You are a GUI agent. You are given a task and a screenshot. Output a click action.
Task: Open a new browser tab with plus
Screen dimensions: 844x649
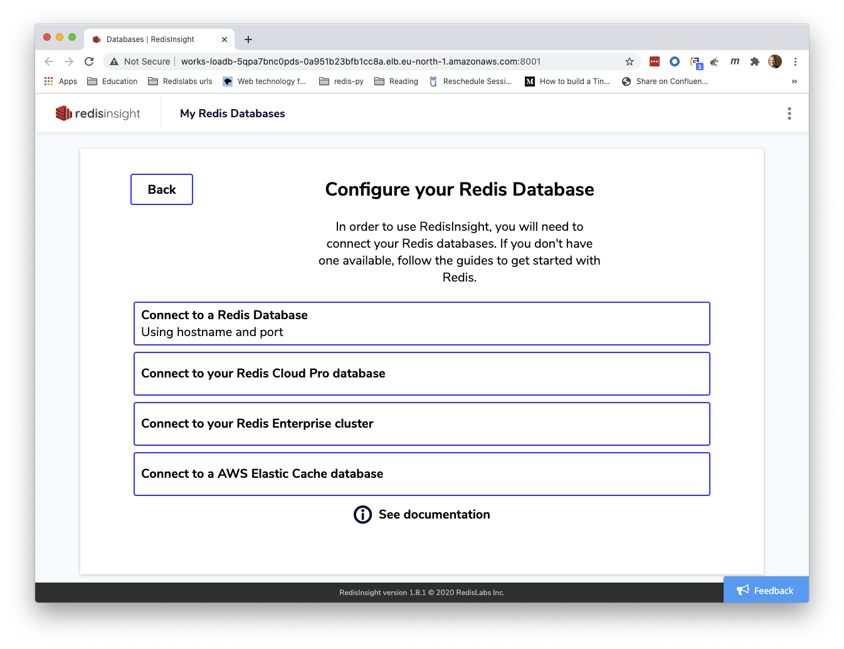[x=248, y=40]
